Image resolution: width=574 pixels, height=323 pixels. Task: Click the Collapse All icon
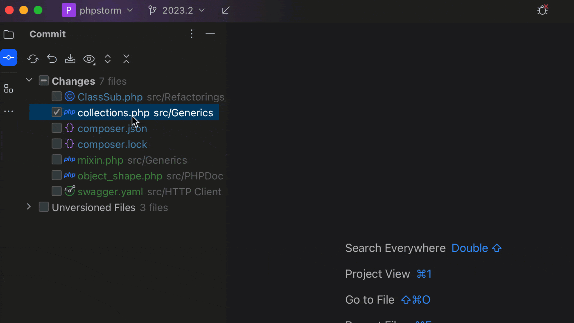(x=126, y=59)
